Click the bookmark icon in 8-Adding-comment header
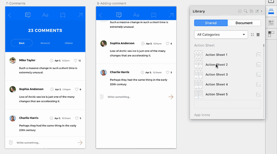277x154 pixels. (x=154, y=15)
